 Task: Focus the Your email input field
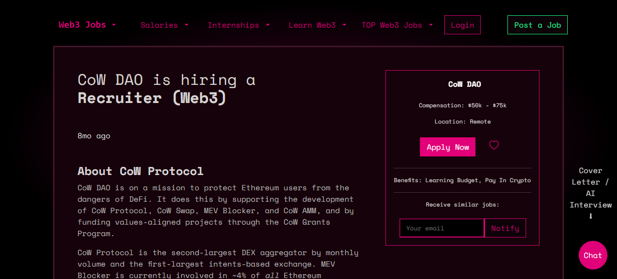click(442, 228)
